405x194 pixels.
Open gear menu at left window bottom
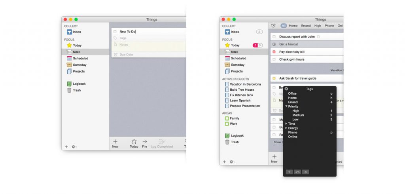(74, 146)
